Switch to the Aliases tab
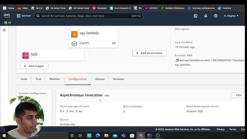Viewport: 247px width, 139px height. click(x=100, y=79)
